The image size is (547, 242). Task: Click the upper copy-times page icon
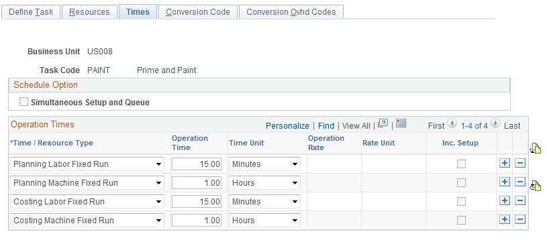pos(535,148)
